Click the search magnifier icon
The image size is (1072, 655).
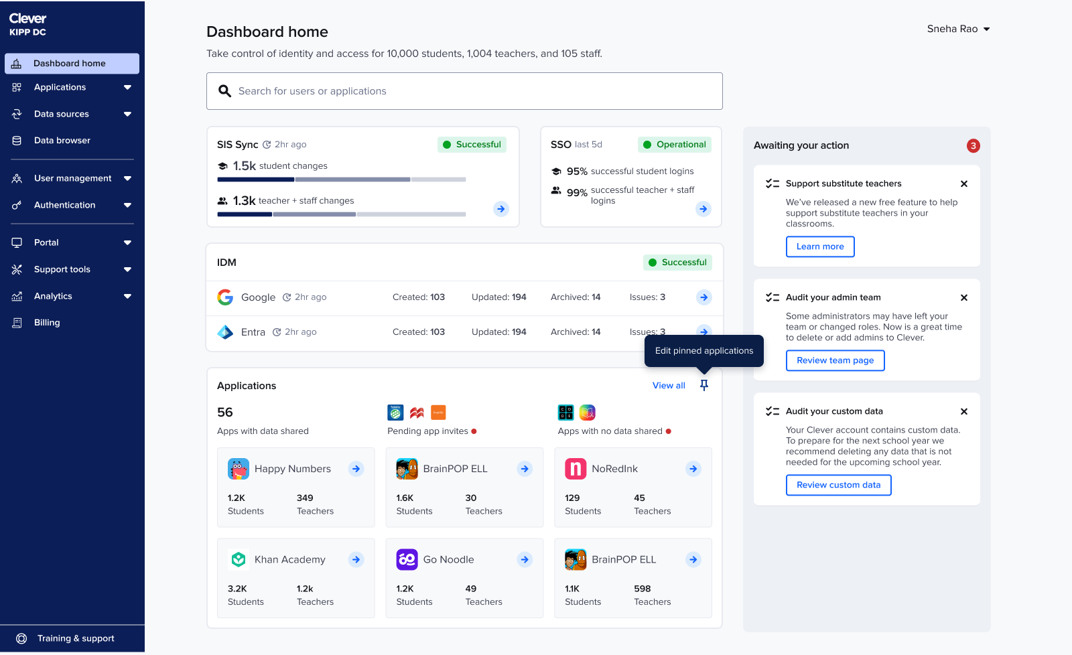click(x=224, y=91)
